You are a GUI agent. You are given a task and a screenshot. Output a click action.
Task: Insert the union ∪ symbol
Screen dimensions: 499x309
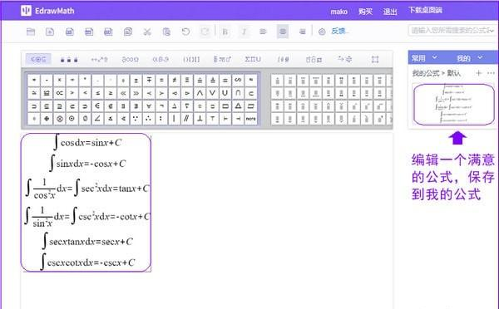225,93
